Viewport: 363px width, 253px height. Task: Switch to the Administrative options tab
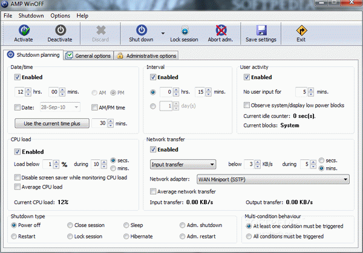pos(146,56)
